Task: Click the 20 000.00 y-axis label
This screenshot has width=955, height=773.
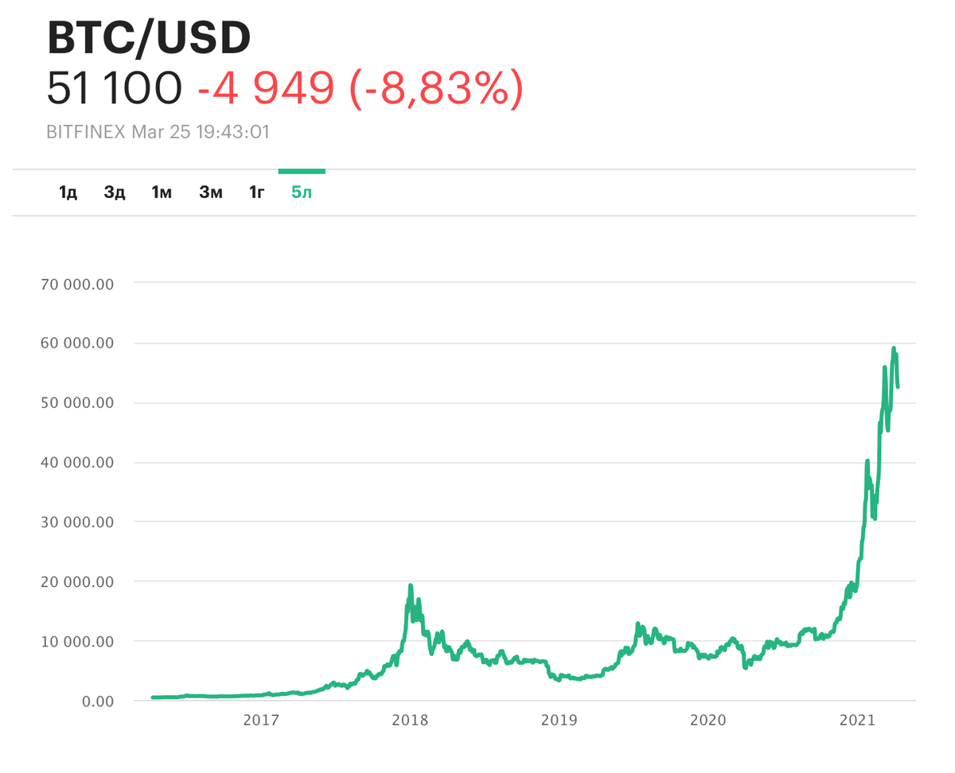Action: 78,581
